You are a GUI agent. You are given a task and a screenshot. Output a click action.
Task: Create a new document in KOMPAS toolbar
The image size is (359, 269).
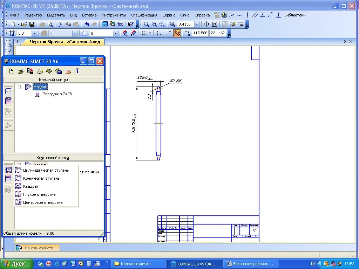point(13,24)
